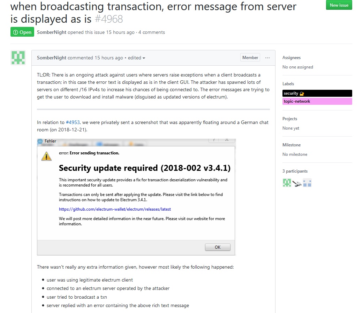363x313 pixels.
Task: Click the Electrum icon in the Fehler title bar
Action: tap(40, 141)
